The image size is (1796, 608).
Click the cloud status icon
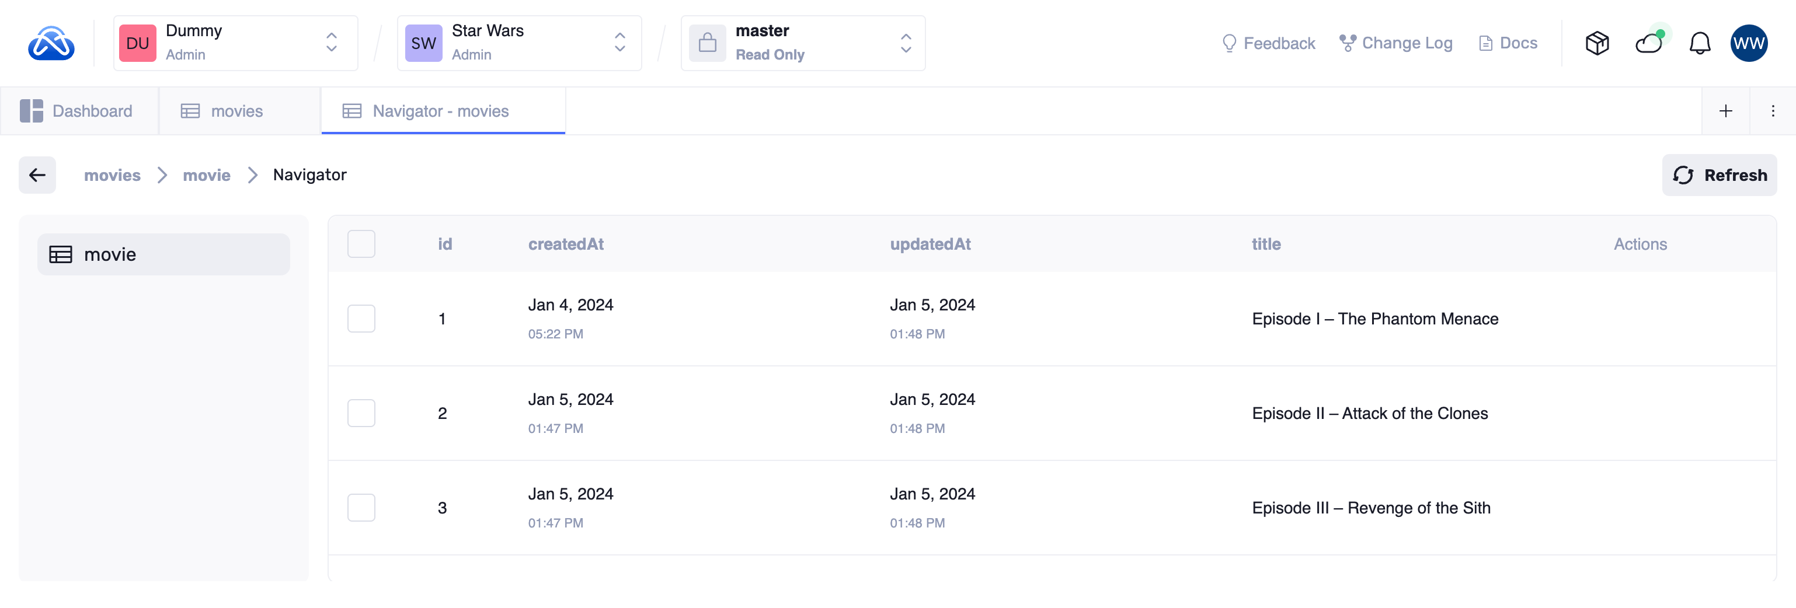[1649, 43]
